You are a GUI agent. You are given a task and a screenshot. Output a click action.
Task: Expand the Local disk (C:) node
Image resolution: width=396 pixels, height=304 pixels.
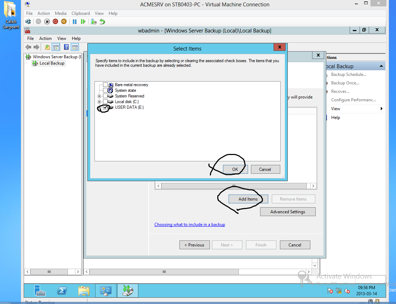[x=99, y=102]
